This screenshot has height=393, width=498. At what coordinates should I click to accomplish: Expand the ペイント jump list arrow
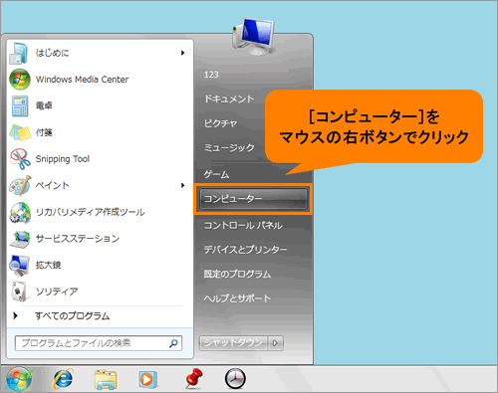pyautogui.click(x=182, y=185)
